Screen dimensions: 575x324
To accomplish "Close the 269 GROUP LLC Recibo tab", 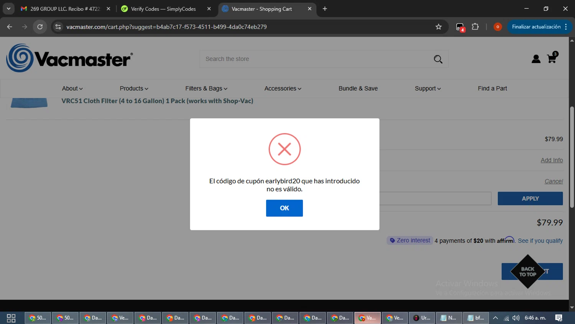I will tap(108, 9).
